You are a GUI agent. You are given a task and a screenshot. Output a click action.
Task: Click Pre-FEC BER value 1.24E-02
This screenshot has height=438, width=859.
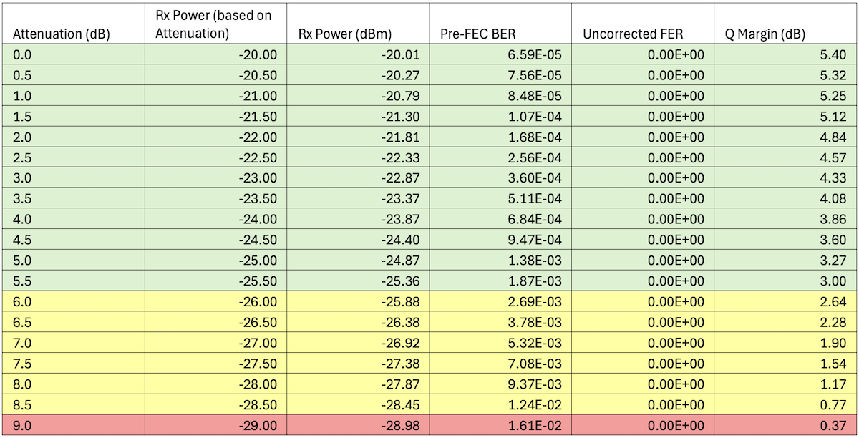pos(501,404)
